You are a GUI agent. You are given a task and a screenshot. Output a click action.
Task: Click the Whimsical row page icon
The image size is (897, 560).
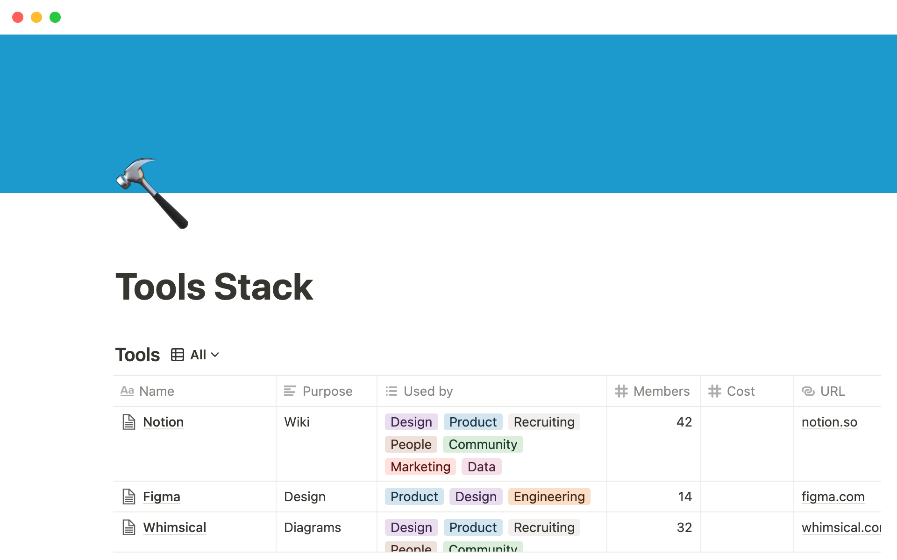point(129,527)
